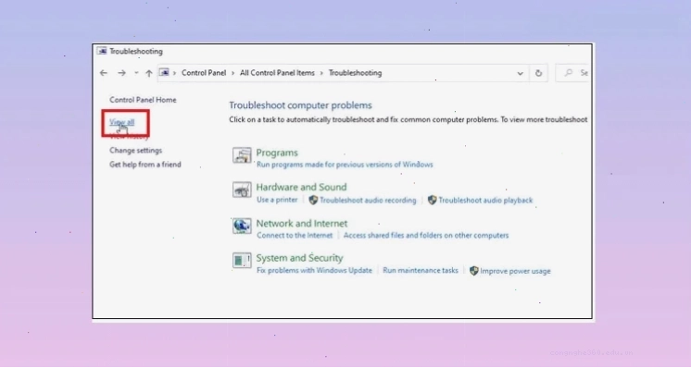Click the Troubleshooting title bar icon
This screenshot has width=691, height=368.
[102, 51]
